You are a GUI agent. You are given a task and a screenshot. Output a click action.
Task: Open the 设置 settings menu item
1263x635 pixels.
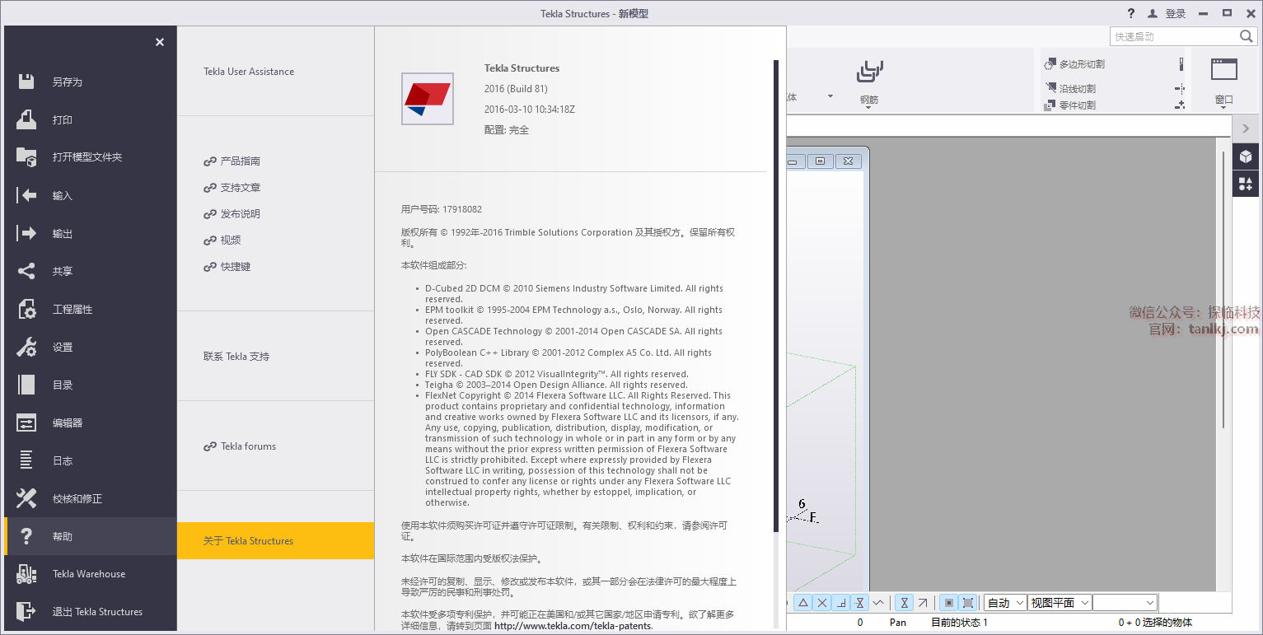[x=63, y=348]
